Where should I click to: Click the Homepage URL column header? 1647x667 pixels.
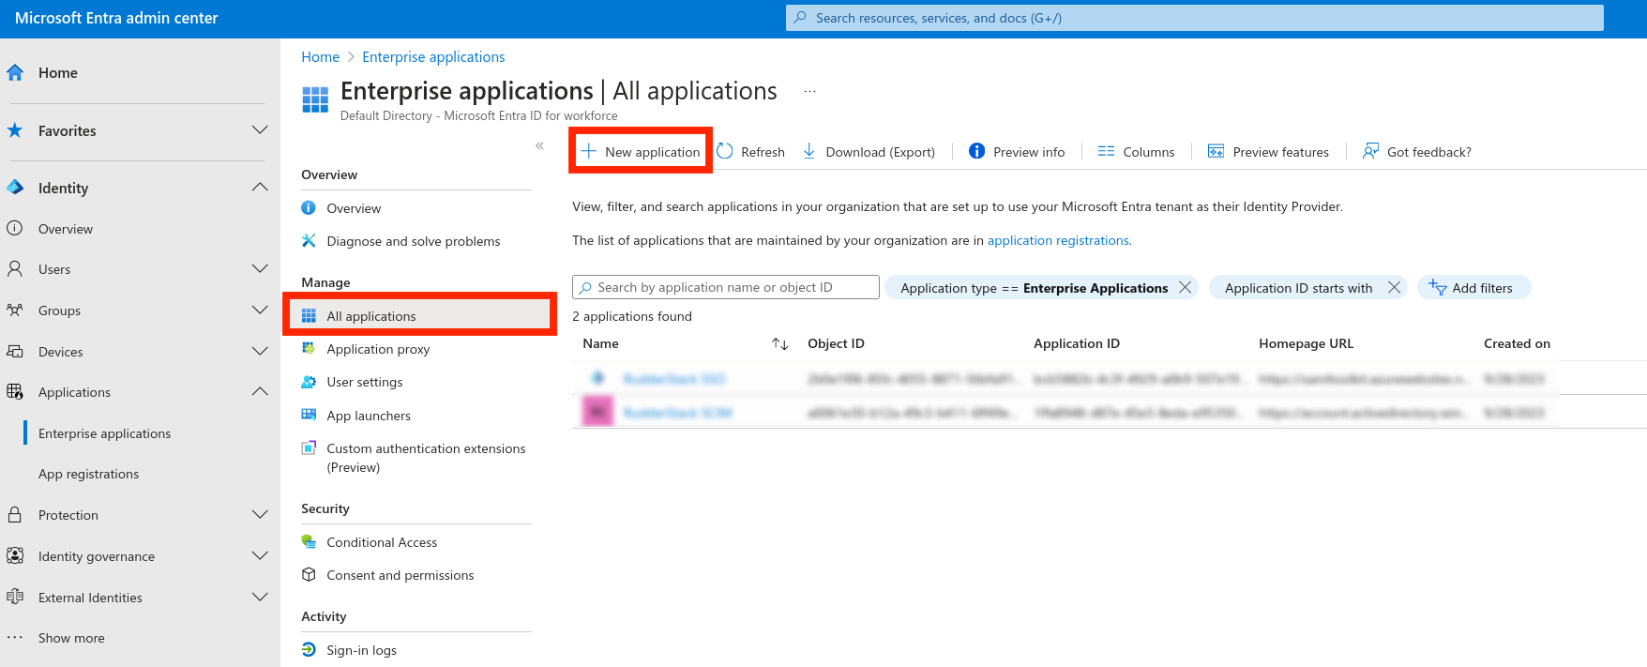(x=1306, y=344)
